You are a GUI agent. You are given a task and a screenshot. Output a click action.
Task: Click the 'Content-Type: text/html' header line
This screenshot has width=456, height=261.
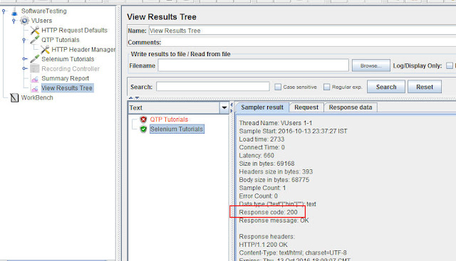293,253
